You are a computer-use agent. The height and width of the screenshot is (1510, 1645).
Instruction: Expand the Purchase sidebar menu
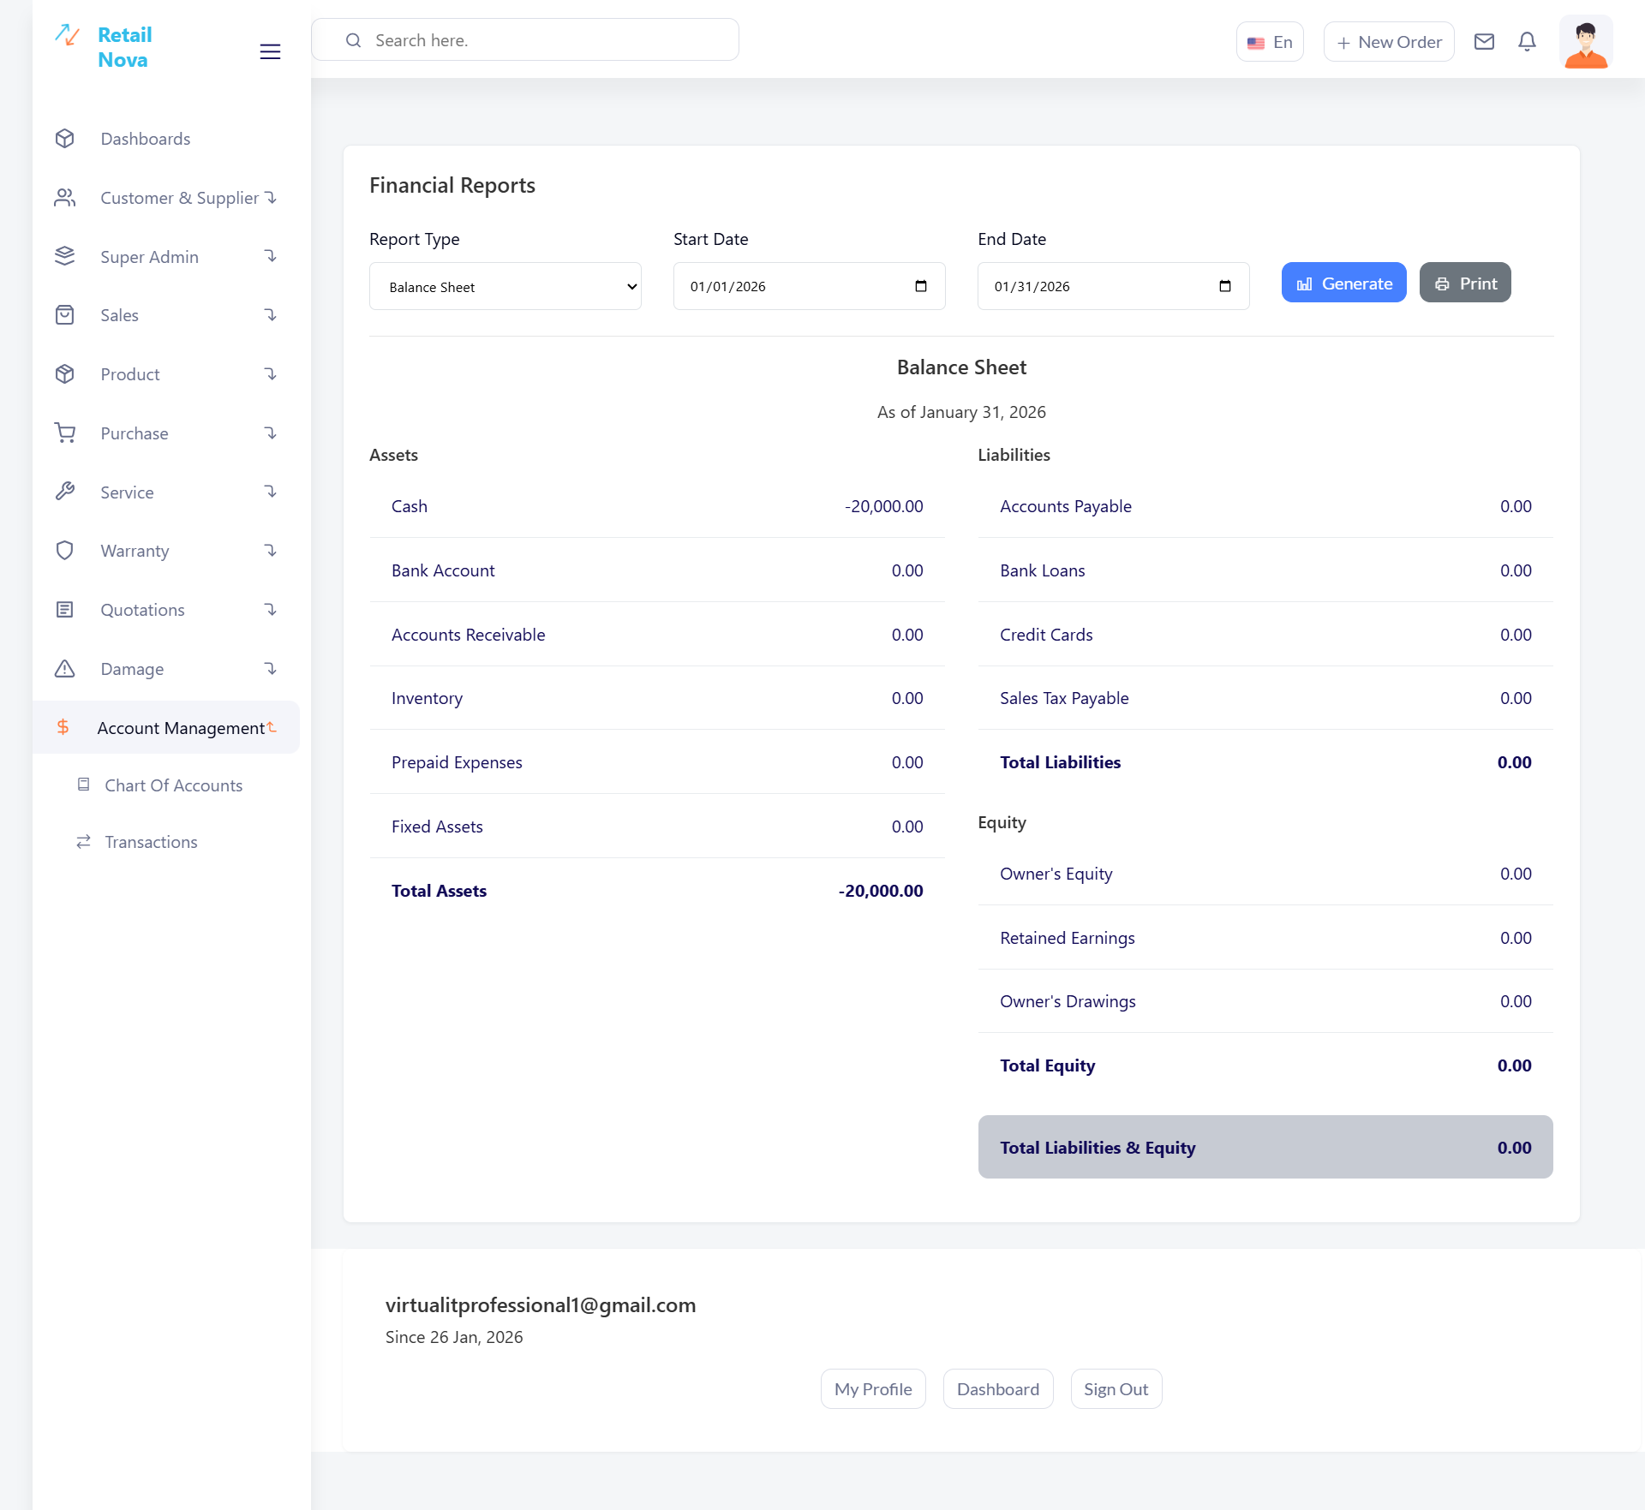pos(166,433)
